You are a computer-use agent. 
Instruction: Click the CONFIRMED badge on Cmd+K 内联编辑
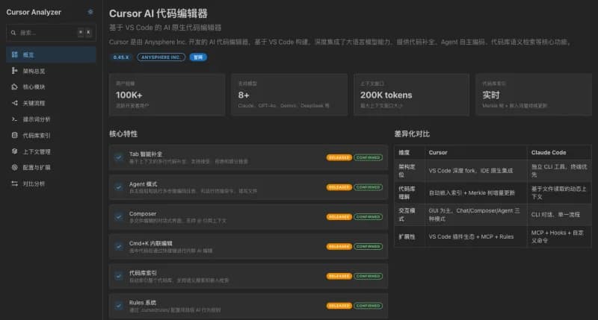tap(368, 247)
